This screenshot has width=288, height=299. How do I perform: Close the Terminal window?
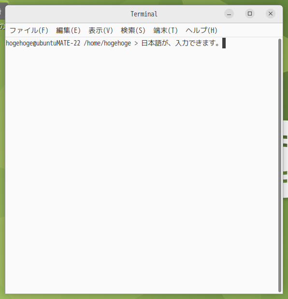271,14
